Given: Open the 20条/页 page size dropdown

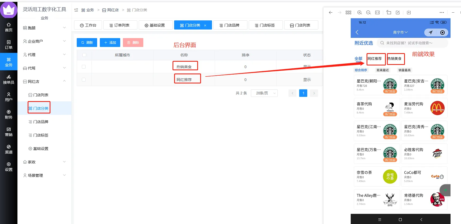Looking at the screenshot, I should coord(264,93).
